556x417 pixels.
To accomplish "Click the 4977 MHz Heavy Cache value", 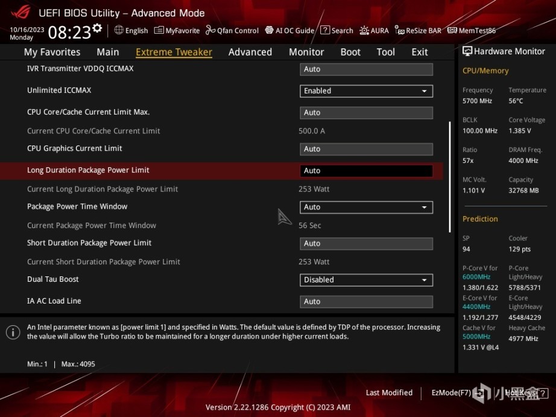I will 523,339.
